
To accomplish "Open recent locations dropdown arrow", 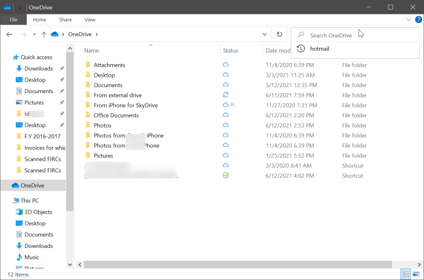I will [x=35, y=34].
